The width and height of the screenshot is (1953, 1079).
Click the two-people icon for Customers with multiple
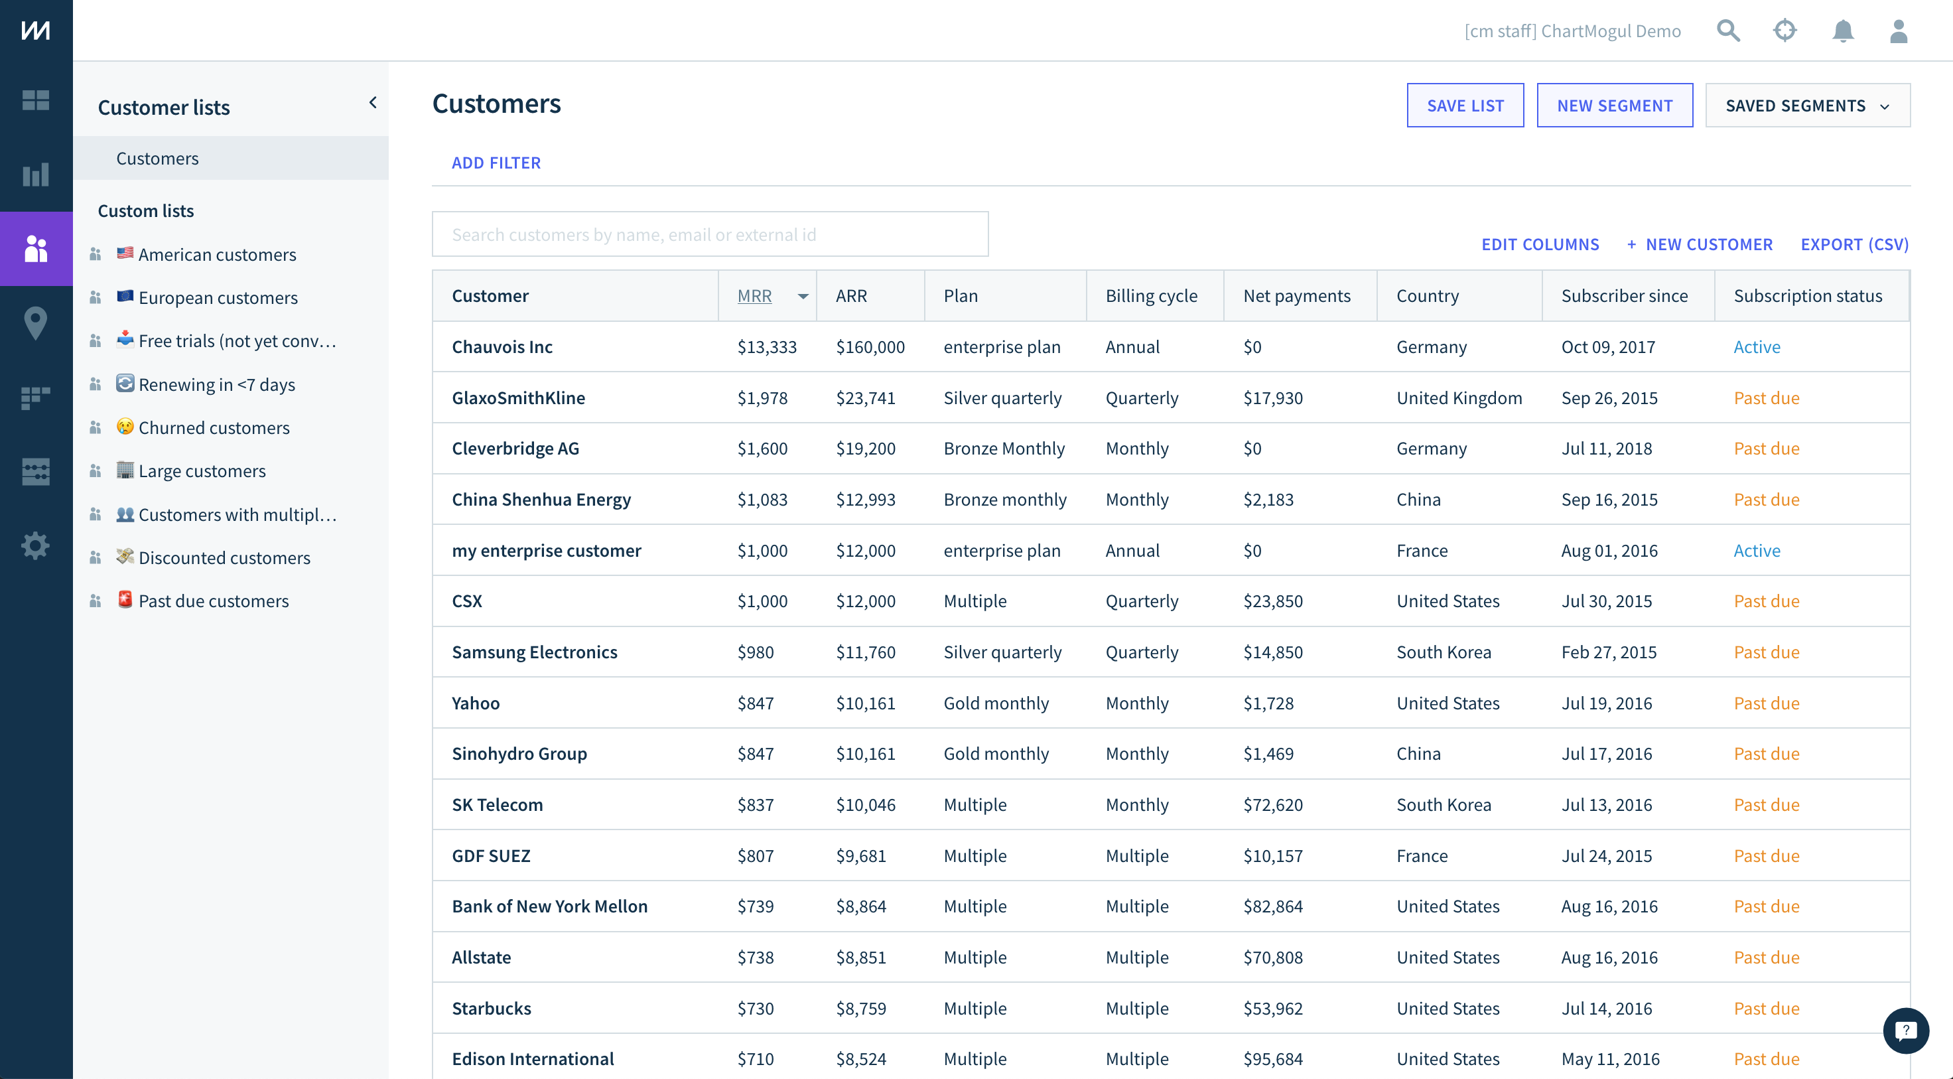click(125, 514)
